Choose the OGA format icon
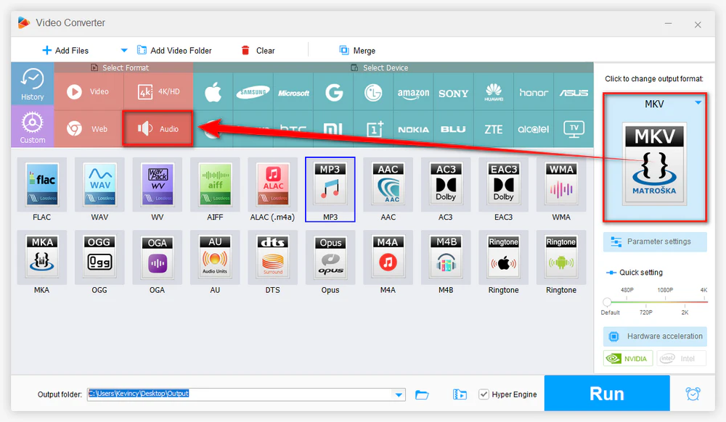 point(158,257)
